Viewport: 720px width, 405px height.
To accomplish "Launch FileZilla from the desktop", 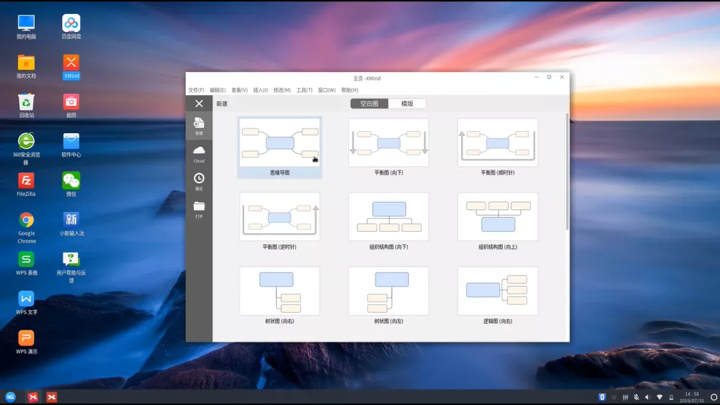I will 26,185.
